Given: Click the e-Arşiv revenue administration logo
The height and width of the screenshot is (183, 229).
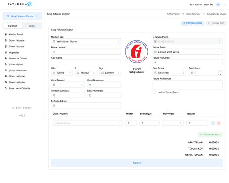Looking at the screenshot, I should coord(136,52).
